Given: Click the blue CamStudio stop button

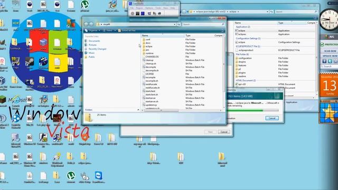Looking at the screenshot, I should click(143, 13).
